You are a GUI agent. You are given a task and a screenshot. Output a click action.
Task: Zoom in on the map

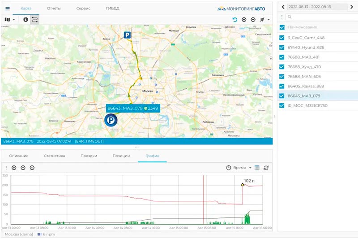point(244,20)
